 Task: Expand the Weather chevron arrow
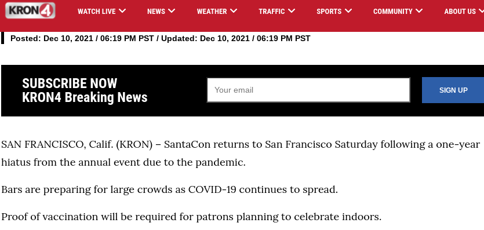(234, 11)
